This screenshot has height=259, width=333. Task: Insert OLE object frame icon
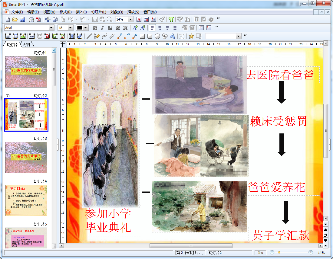tap(32, 36)
